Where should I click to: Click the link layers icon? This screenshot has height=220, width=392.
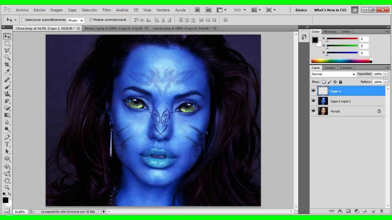pos(331,211)
